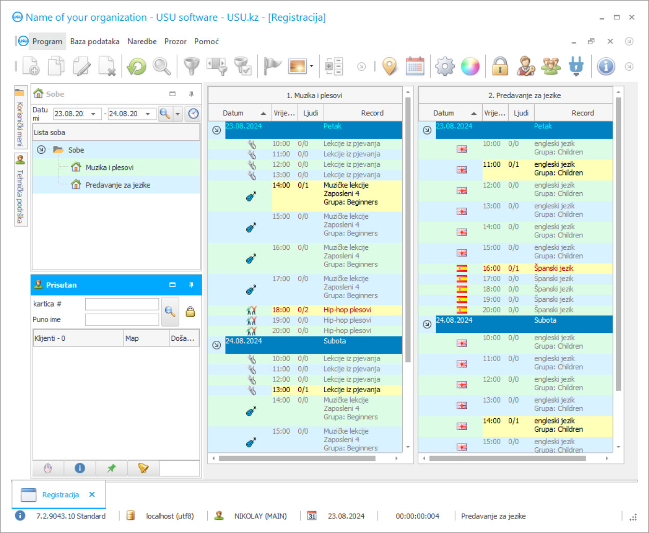Click the delete record toolbar icon
This screenshot has width=649, height=533.
pyautogui.click(x=107, y=66)
